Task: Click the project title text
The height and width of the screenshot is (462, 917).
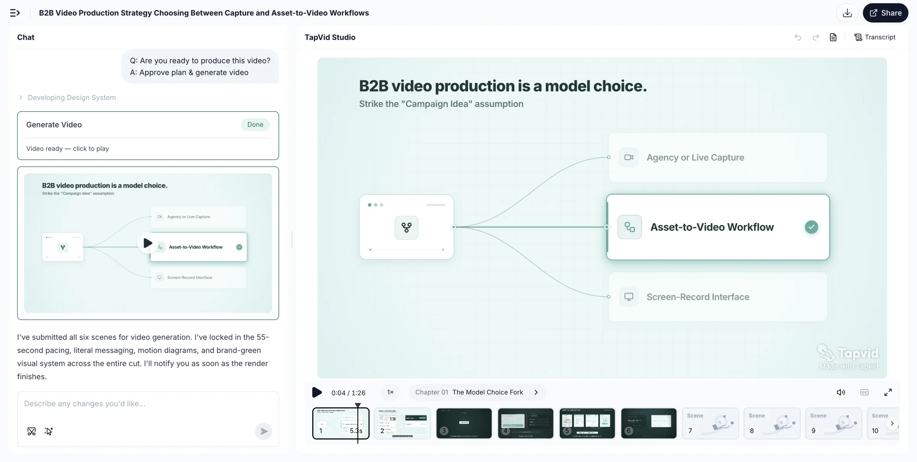Action: click(x=204, y=13)
